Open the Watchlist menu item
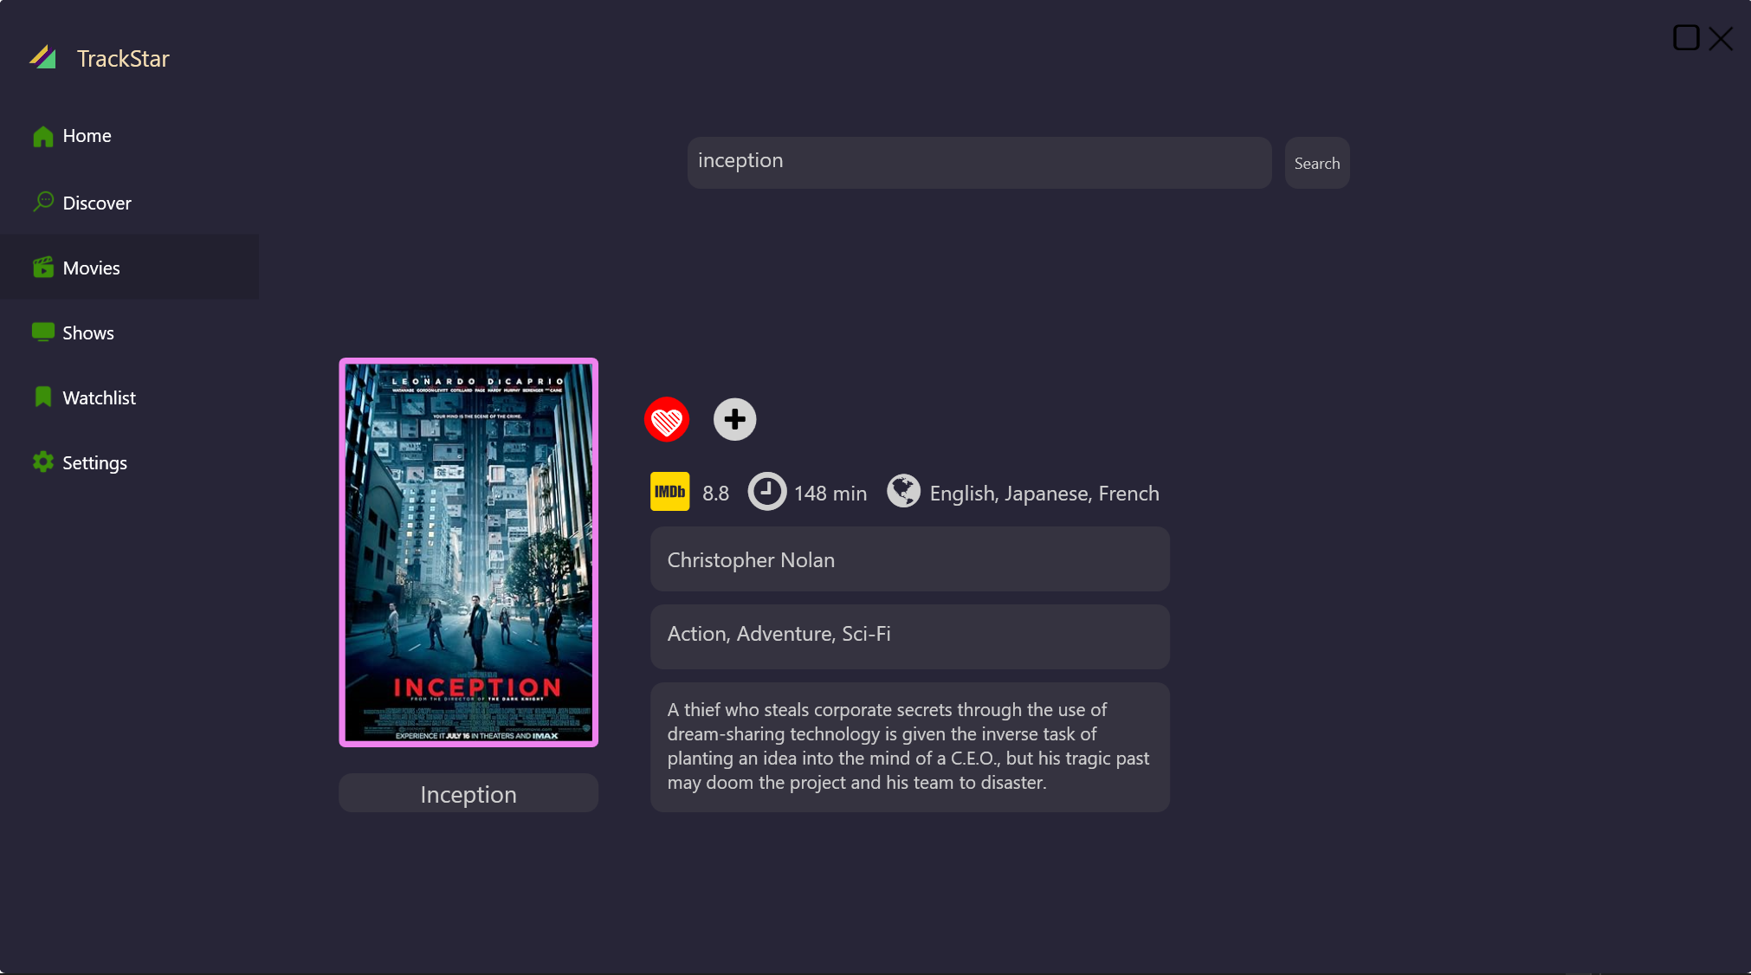Screen dimensions: 1751x975 (99, 397)
